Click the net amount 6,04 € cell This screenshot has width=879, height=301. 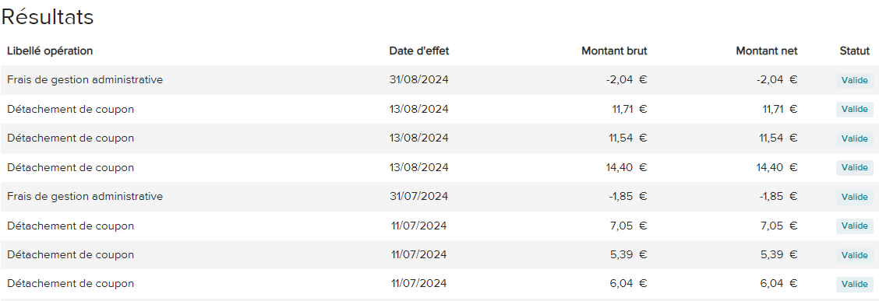[778, 284]
